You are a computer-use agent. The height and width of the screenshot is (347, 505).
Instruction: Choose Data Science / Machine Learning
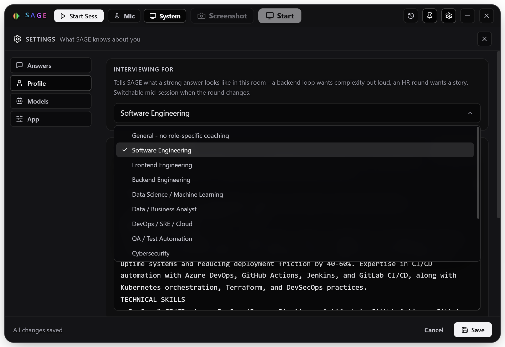[x=295, y=194]
